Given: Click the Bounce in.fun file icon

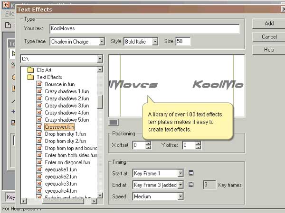Looking at the screenshot, I should coord(39,84).
